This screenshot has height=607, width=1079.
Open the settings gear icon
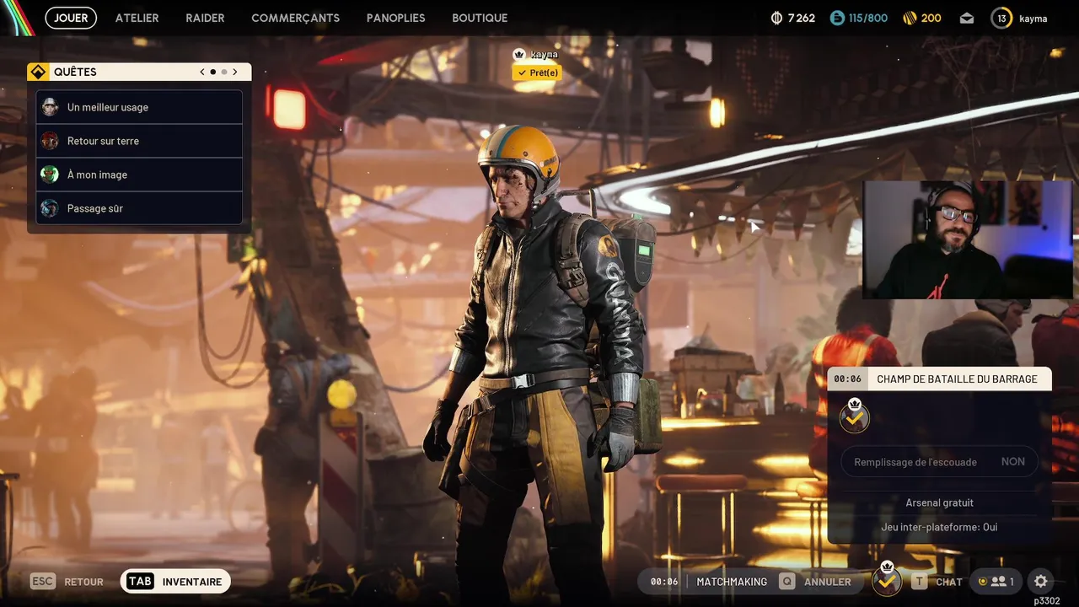pos(1041,582)
